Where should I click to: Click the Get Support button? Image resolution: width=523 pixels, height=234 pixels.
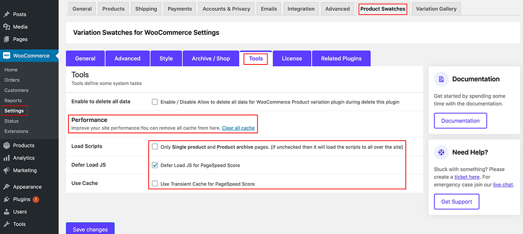pos(456,202)
